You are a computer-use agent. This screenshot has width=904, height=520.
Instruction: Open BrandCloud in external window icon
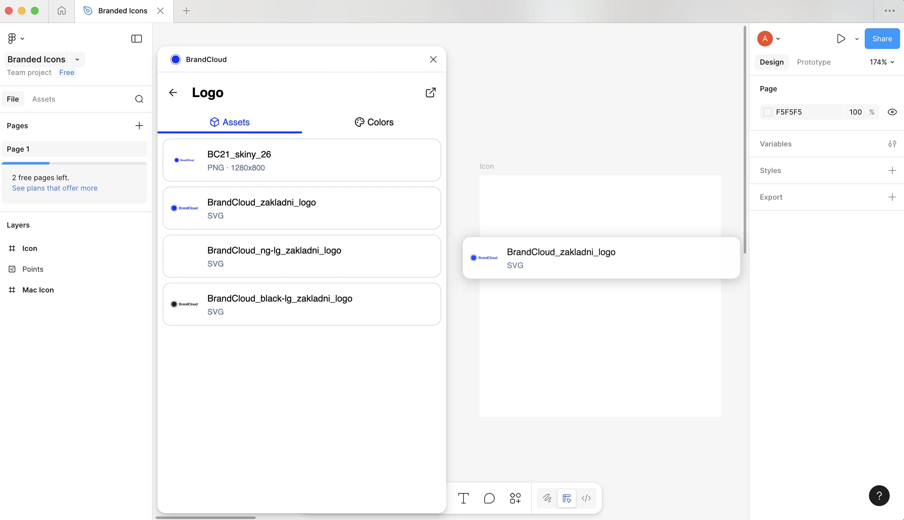click(431, 93)
